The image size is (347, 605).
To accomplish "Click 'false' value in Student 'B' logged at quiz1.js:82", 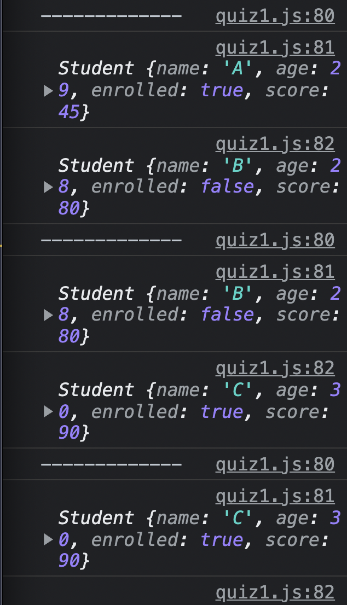I will click(x=227, y=187).
